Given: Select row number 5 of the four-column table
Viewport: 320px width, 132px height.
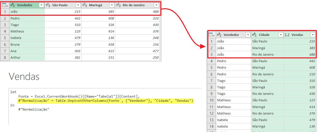Looking at the screenshot, I should [5, 38].
